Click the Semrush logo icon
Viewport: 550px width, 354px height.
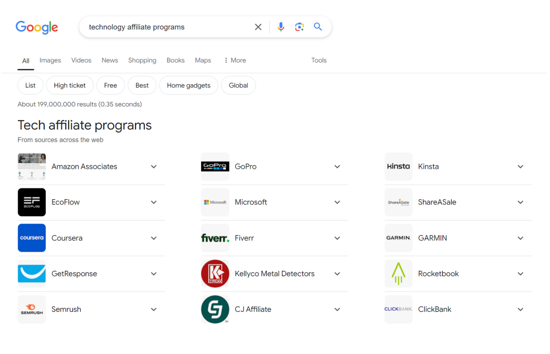(32, 309)
